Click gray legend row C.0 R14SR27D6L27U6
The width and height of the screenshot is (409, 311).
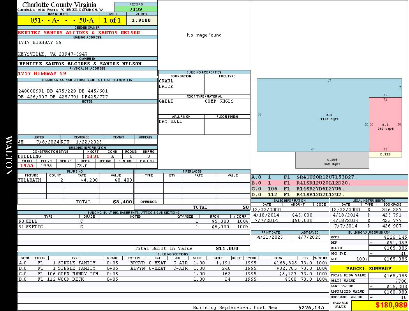pyautogui.click(x=330, y=189)
